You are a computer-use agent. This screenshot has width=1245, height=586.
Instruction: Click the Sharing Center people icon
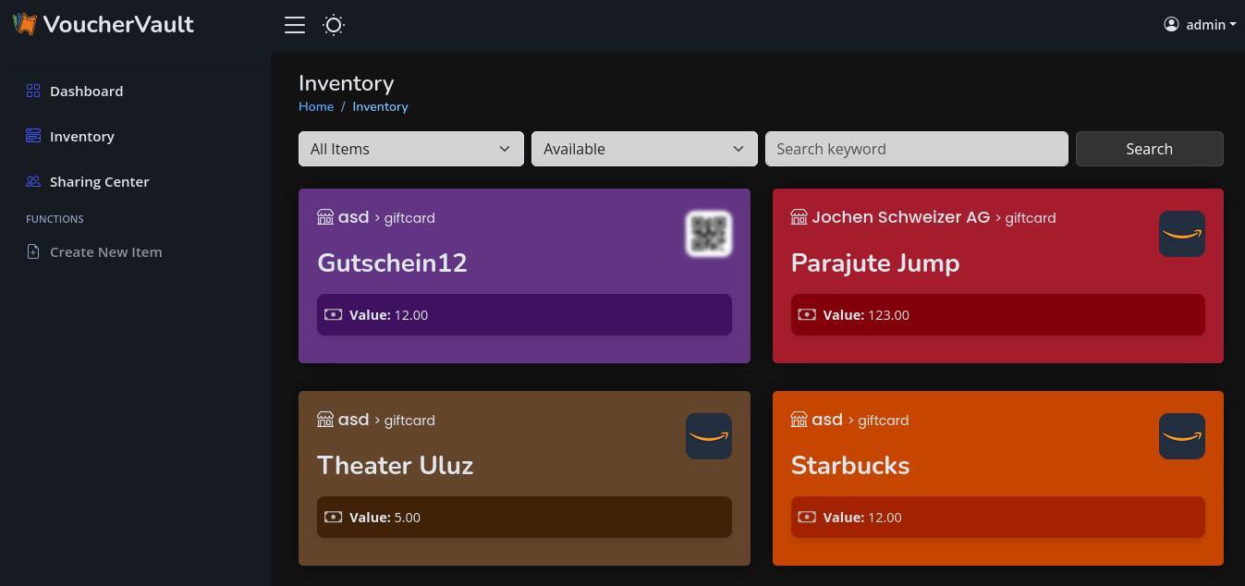tap(33, 181)
